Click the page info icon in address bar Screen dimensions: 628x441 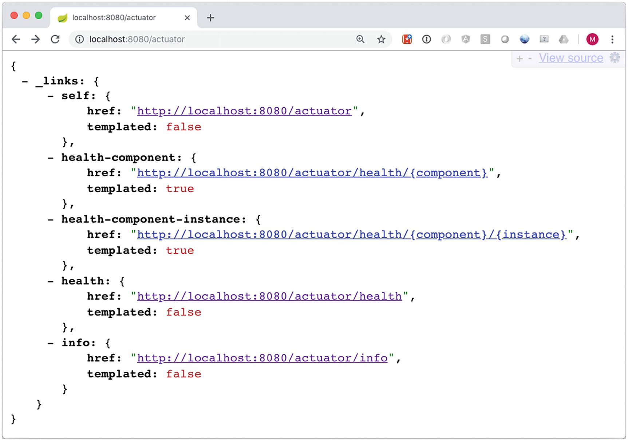[79, 39]
